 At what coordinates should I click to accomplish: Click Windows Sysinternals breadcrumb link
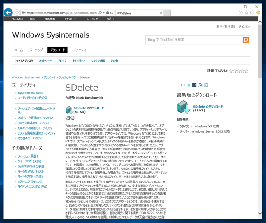pyautogui.click(x=26, y=77)
